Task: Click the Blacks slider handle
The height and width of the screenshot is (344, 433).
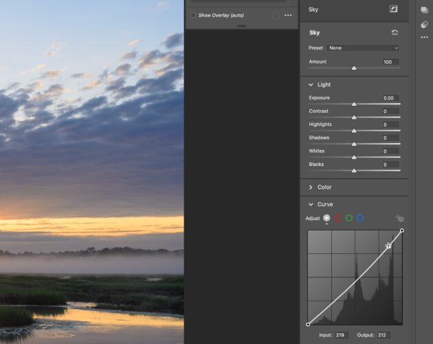Action: [x=354, y=171]
